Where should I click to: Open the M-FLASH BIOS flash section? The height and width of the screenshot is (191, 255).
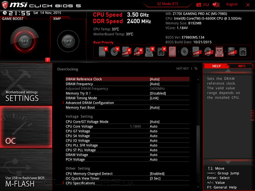pyautogui.click(x=26, y=169)
